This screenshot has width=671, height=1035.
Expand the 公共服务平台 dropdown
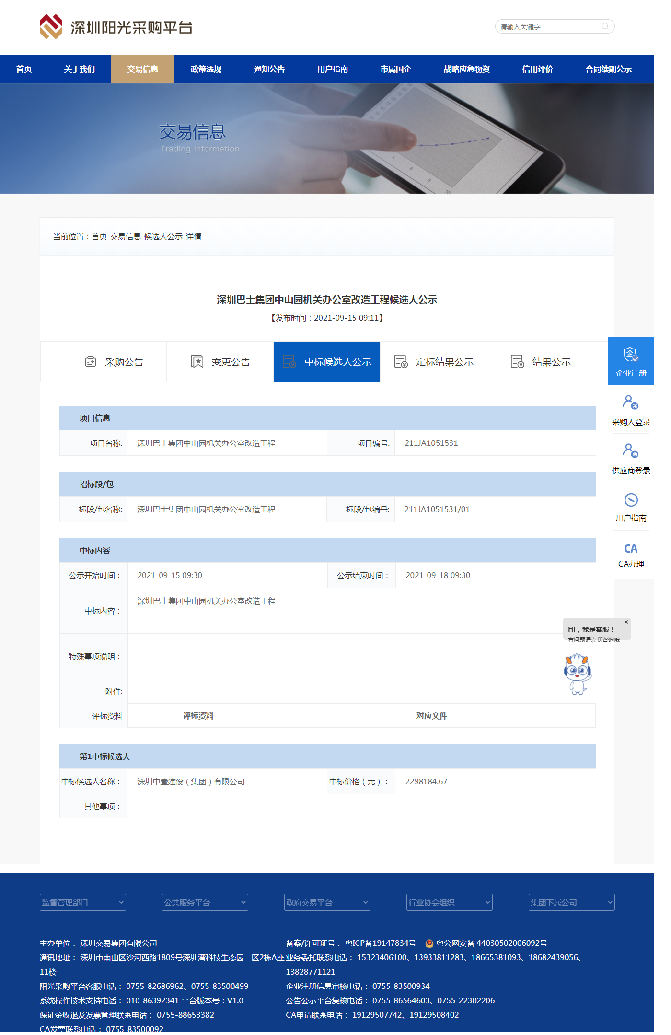point(205,902)
